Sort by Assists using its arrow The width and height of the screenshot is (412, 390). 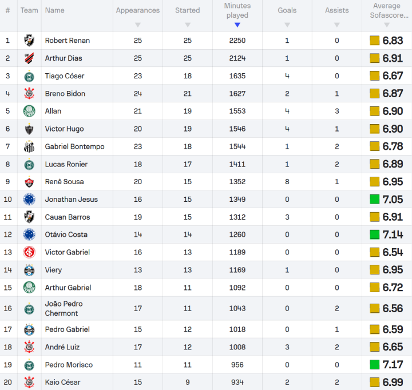click(337, 25)
